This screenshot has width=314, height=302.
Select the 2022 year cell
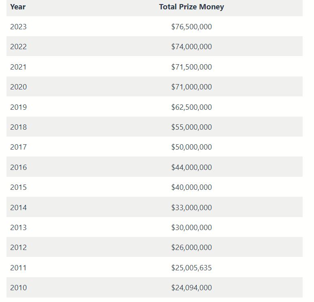18,47
